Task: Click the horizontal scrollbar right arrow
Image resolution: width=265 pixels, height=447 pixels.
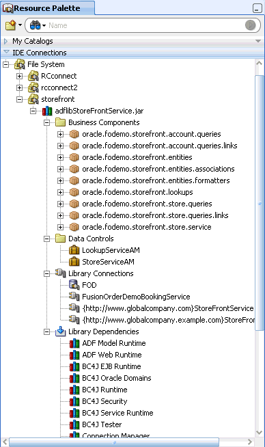Action: [x=250, y=442]
